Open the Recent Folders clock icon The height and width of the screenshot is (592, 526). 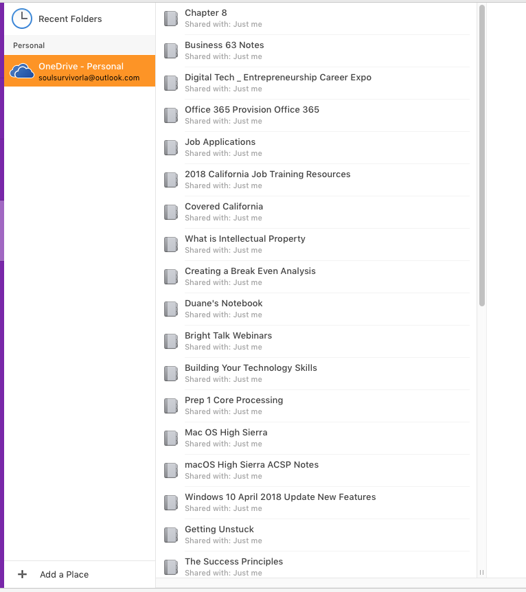click(22, 19)
